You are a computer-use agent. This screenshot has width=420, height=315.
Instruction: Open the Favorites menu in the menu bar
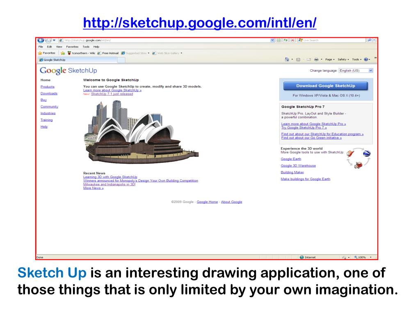pyautogui.click(x=72, y=47)
